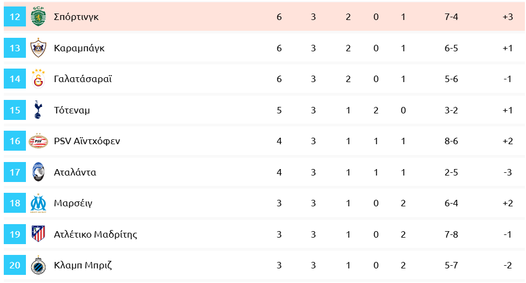Open the Αταλάντα team link
Image resolution: width=526 pixels, height=283 pixels.
(x=75, y=172)
